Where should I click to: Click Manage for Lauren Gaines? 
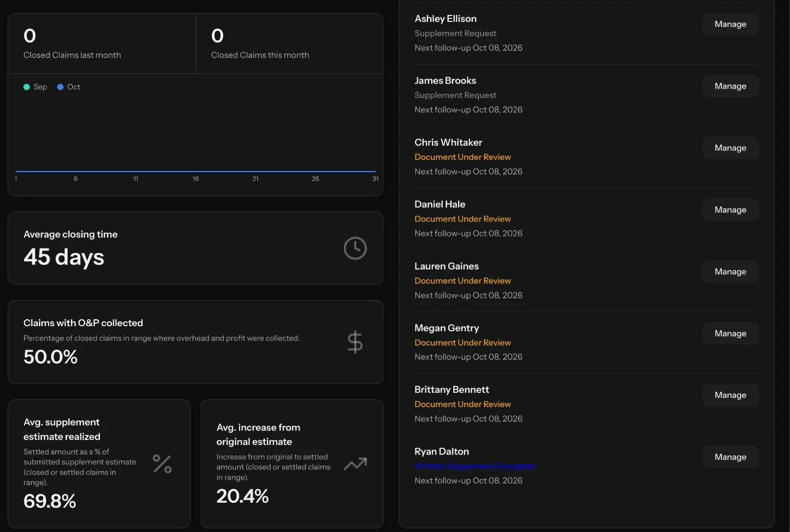click(x=730, y=271)
